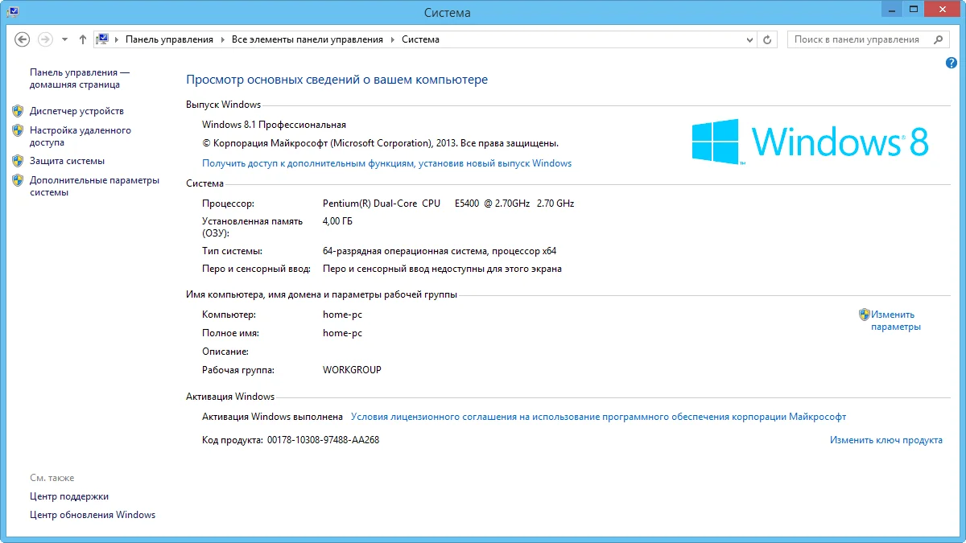Screen dimensions: 966x543
Task: Go back with the Back arrow button
Action: click(23, 39)
